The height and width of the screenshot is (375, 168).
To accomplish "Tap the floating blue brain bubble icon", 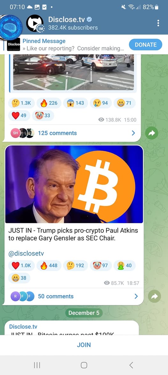I will point(11,28).
